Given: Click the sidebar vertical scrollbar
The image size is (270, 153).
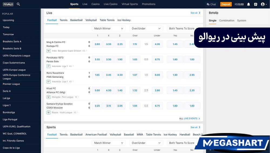Looking at the screenshot, I should pyautogui.click(x=40, y=40).
